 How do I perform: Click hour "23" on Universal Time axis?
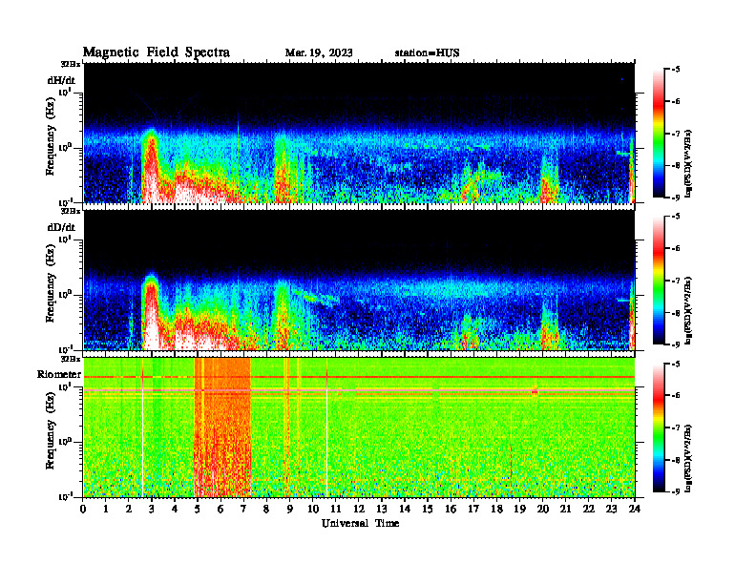coord(611,510)
